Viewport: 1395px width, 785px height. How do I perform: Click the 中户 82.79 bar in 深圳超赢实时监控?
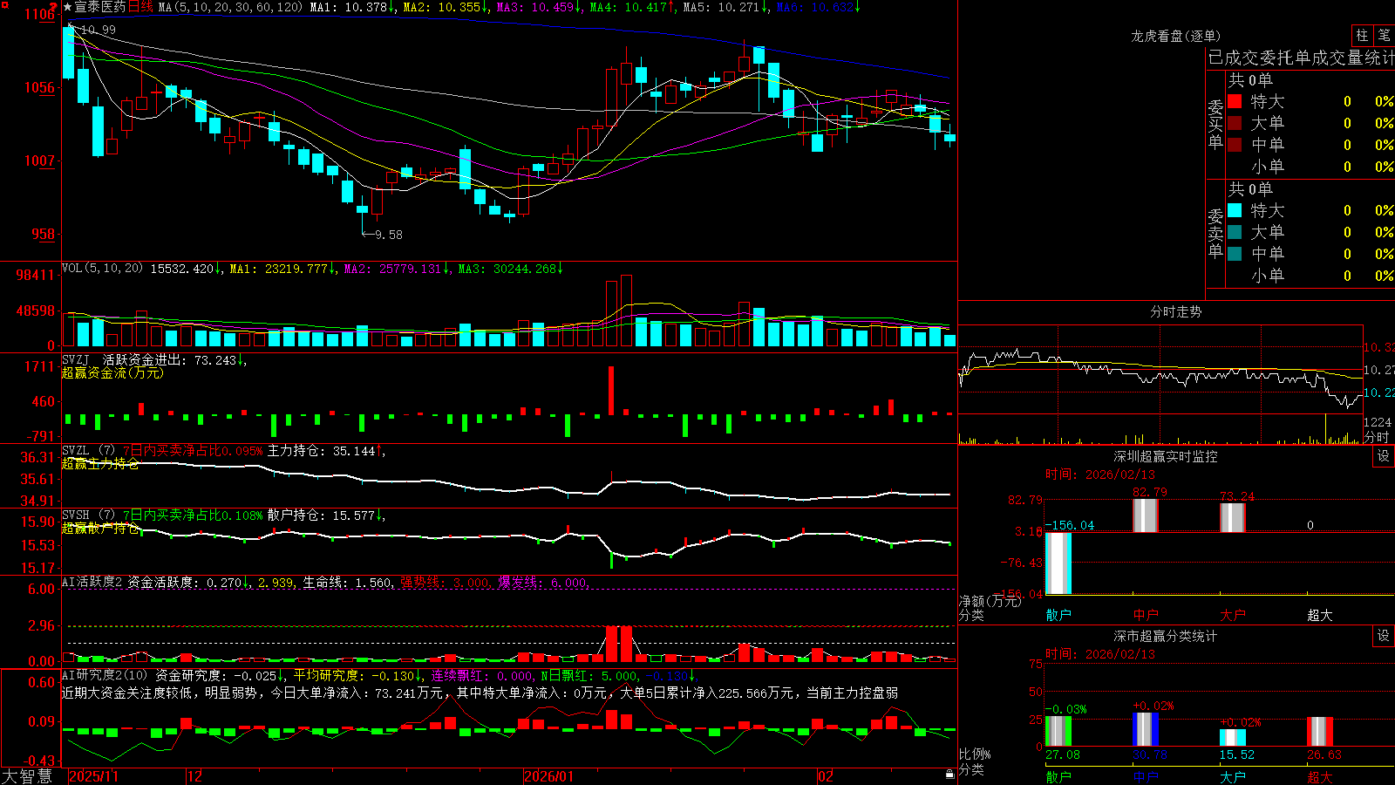1146,515
